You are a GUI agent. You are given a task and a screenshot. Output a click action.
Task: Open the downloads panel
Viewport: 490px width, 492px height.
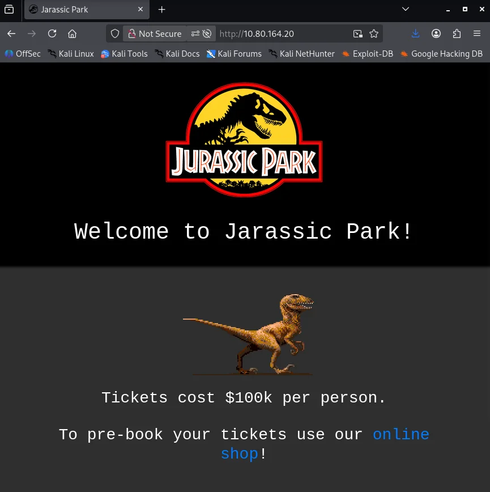point(415,34)
